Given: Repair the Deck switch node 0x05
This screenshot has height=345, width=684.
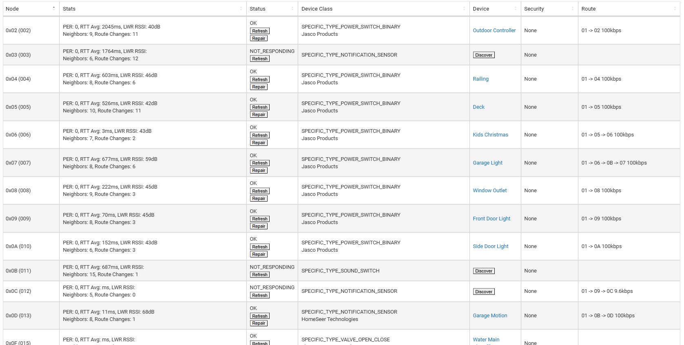Looking at the screenshot, I should (x=259, y=114).
